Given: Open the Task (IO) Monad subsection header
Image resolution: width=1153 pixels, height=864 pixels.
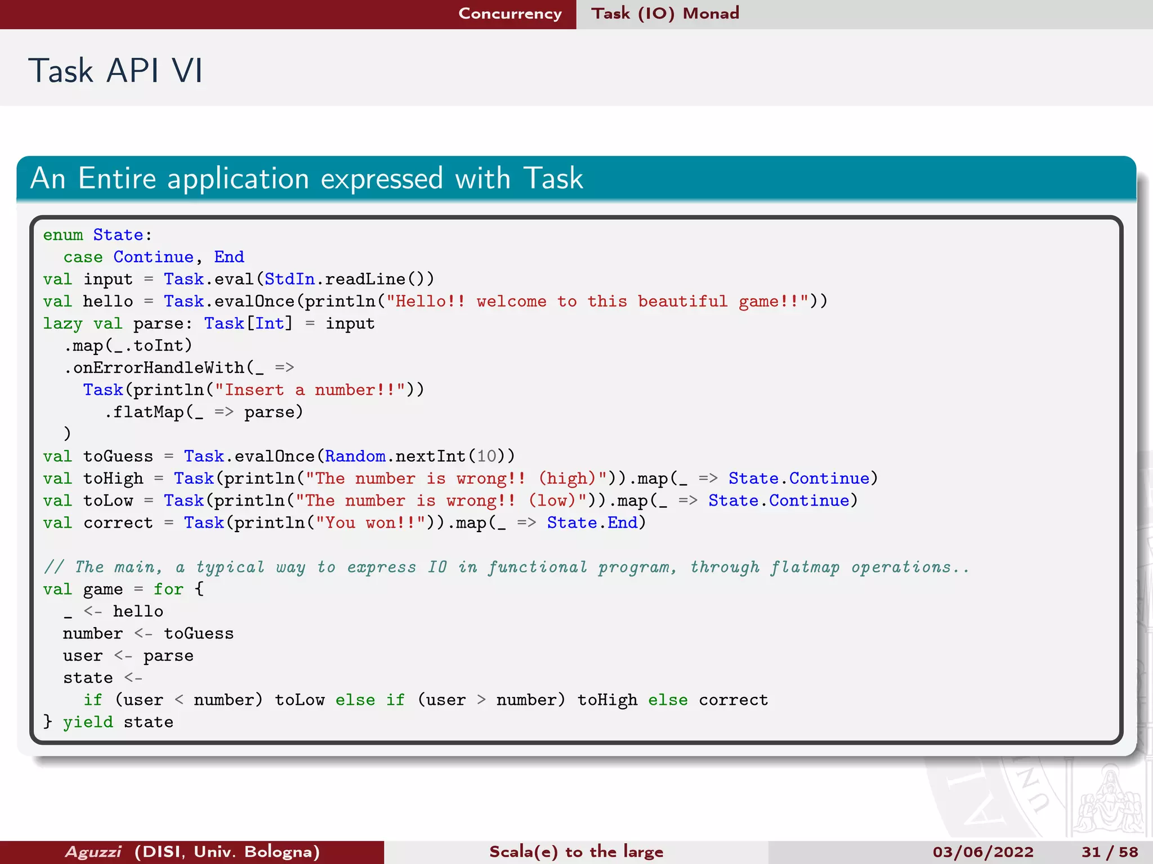Looking at the screenshot, I should point(665,13).
